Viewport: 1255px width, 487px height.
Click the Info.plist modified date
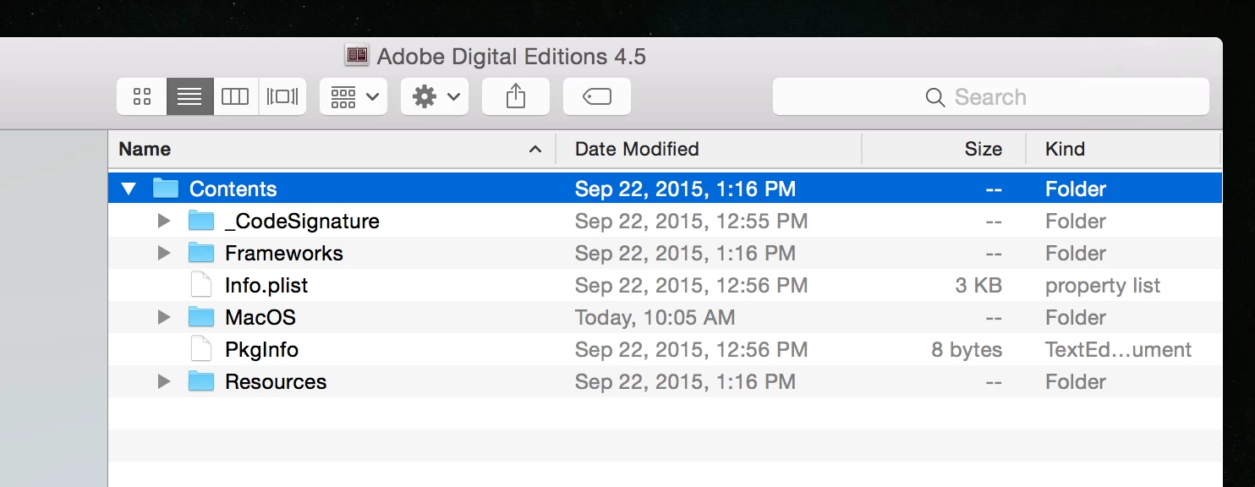(691, 286)
